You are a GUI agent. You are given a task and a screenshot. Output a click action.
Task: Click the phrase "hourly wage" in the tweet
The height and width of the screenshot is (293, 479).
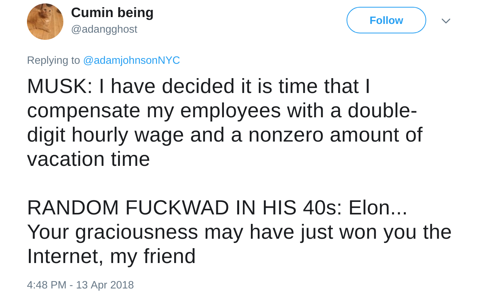pyautogui.click(x=128, y=135)
